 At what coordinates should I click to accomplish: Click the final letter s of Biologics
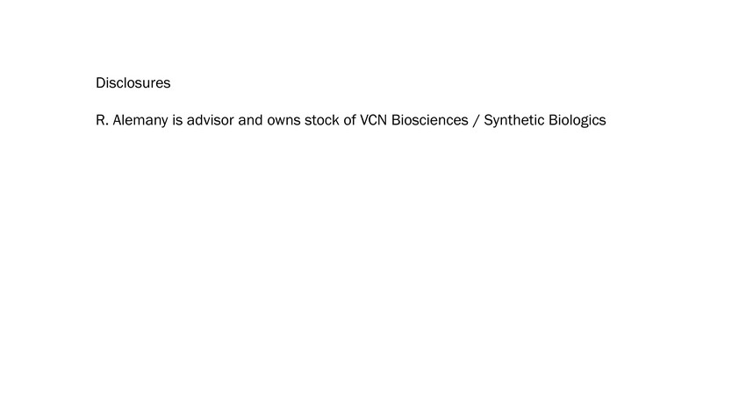tap(602, 120)
